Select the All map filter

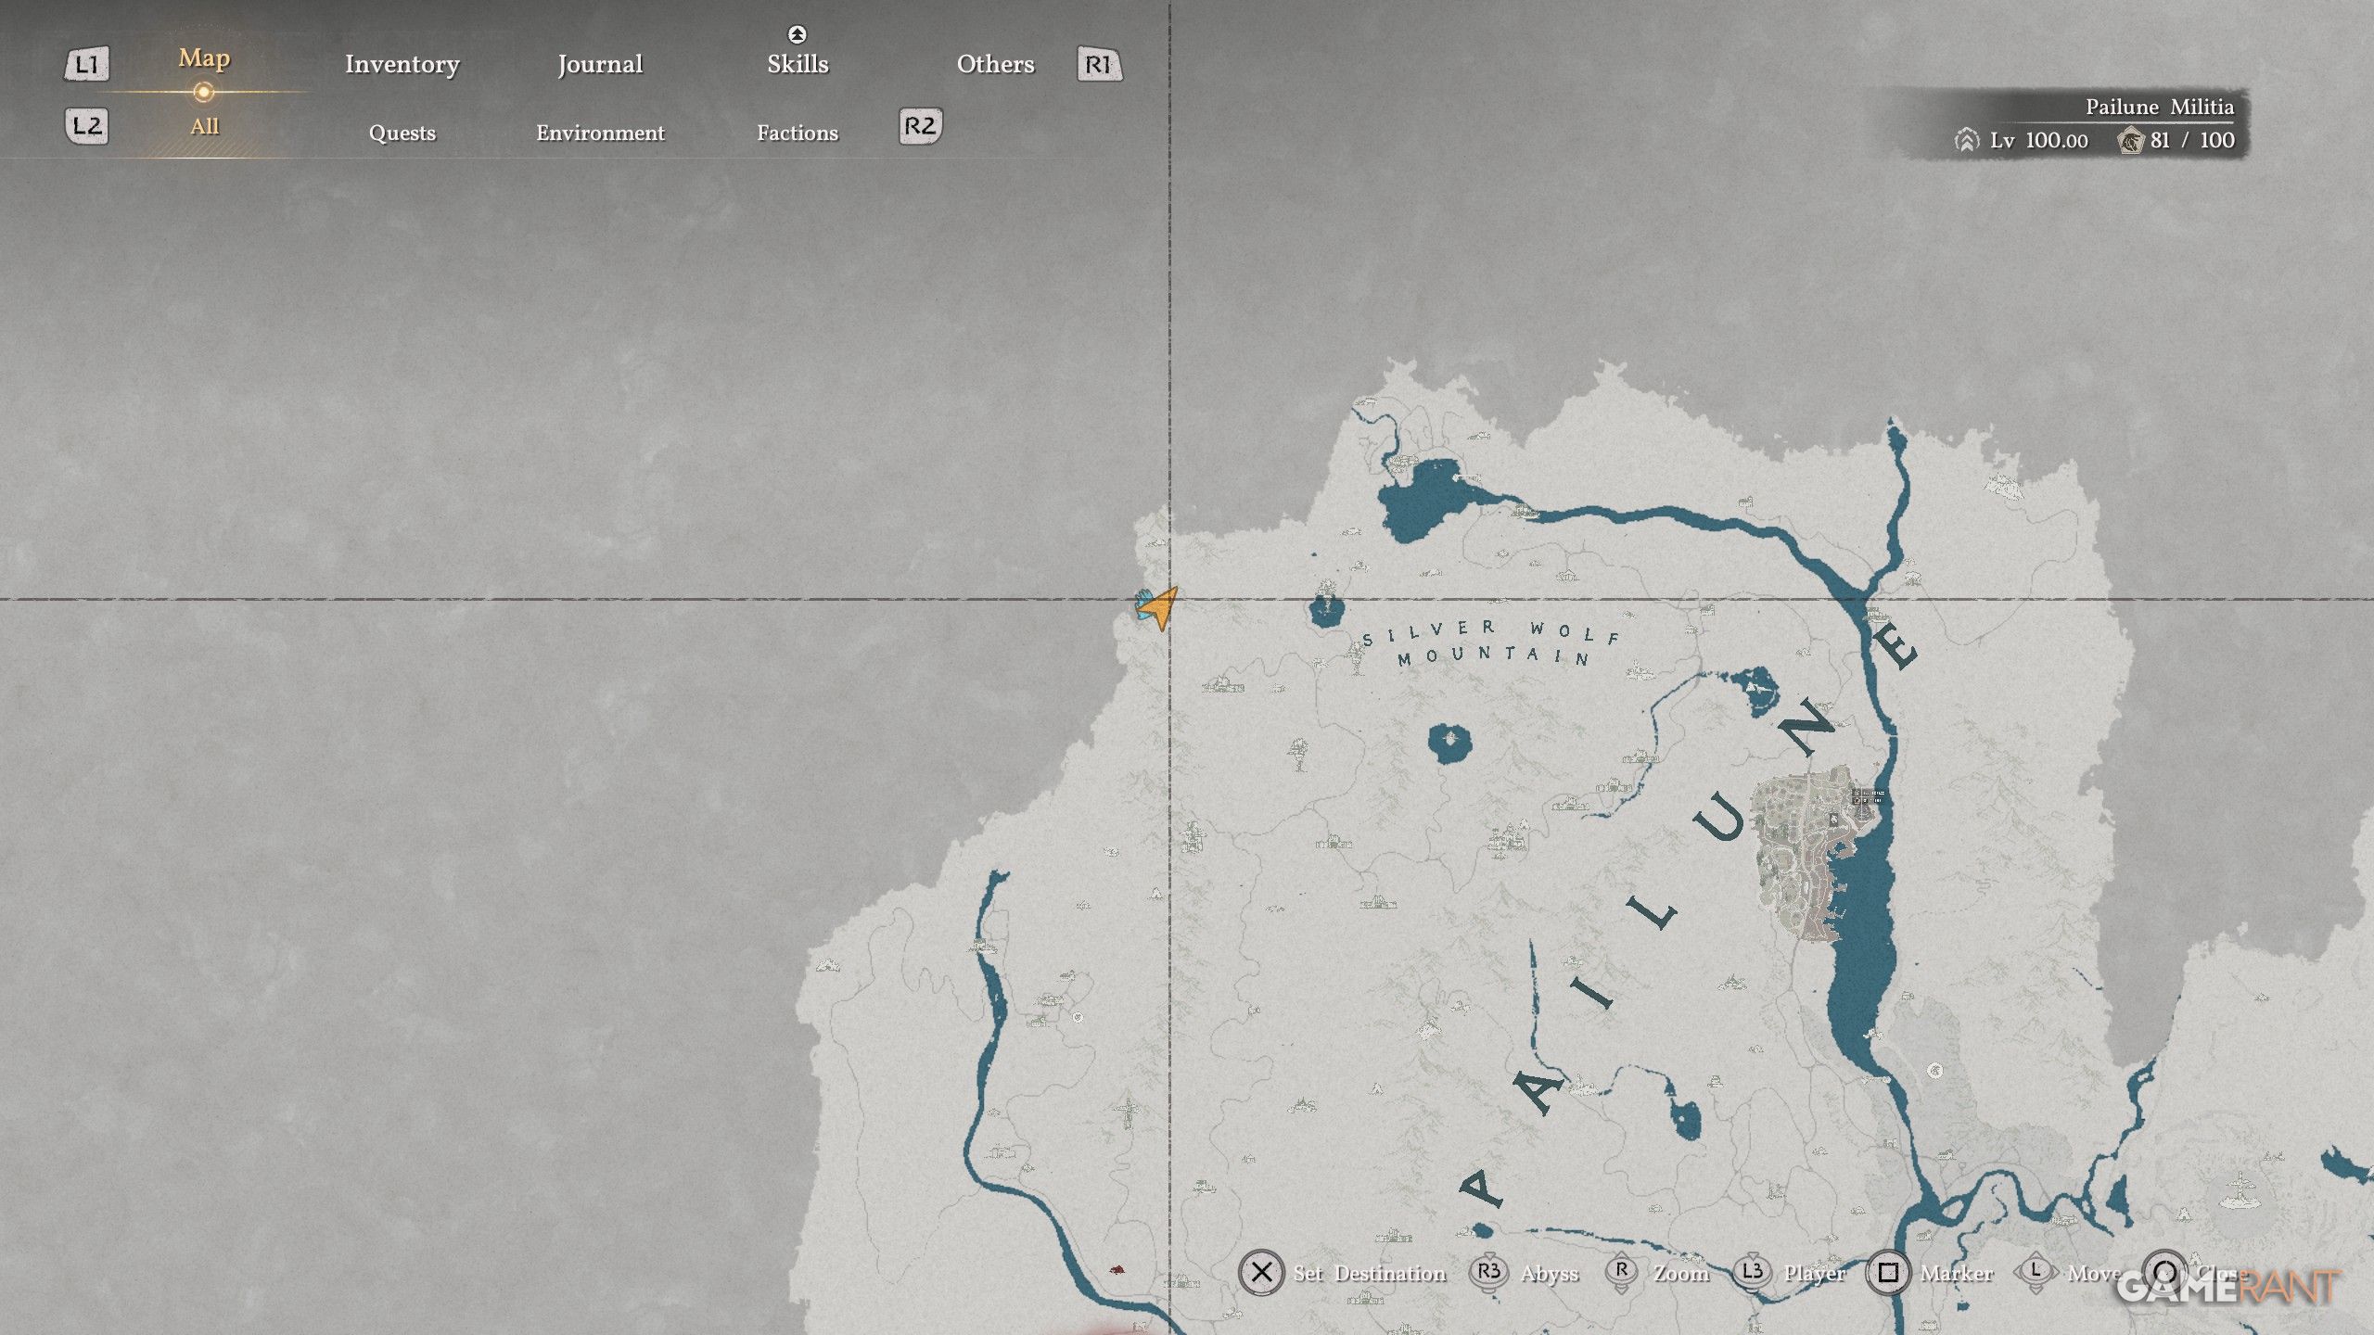tap(204, 126)
